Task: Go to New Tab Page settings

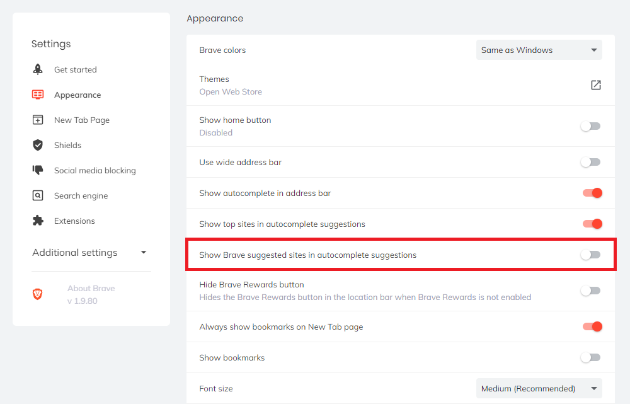Action: [x=82, y=120]
